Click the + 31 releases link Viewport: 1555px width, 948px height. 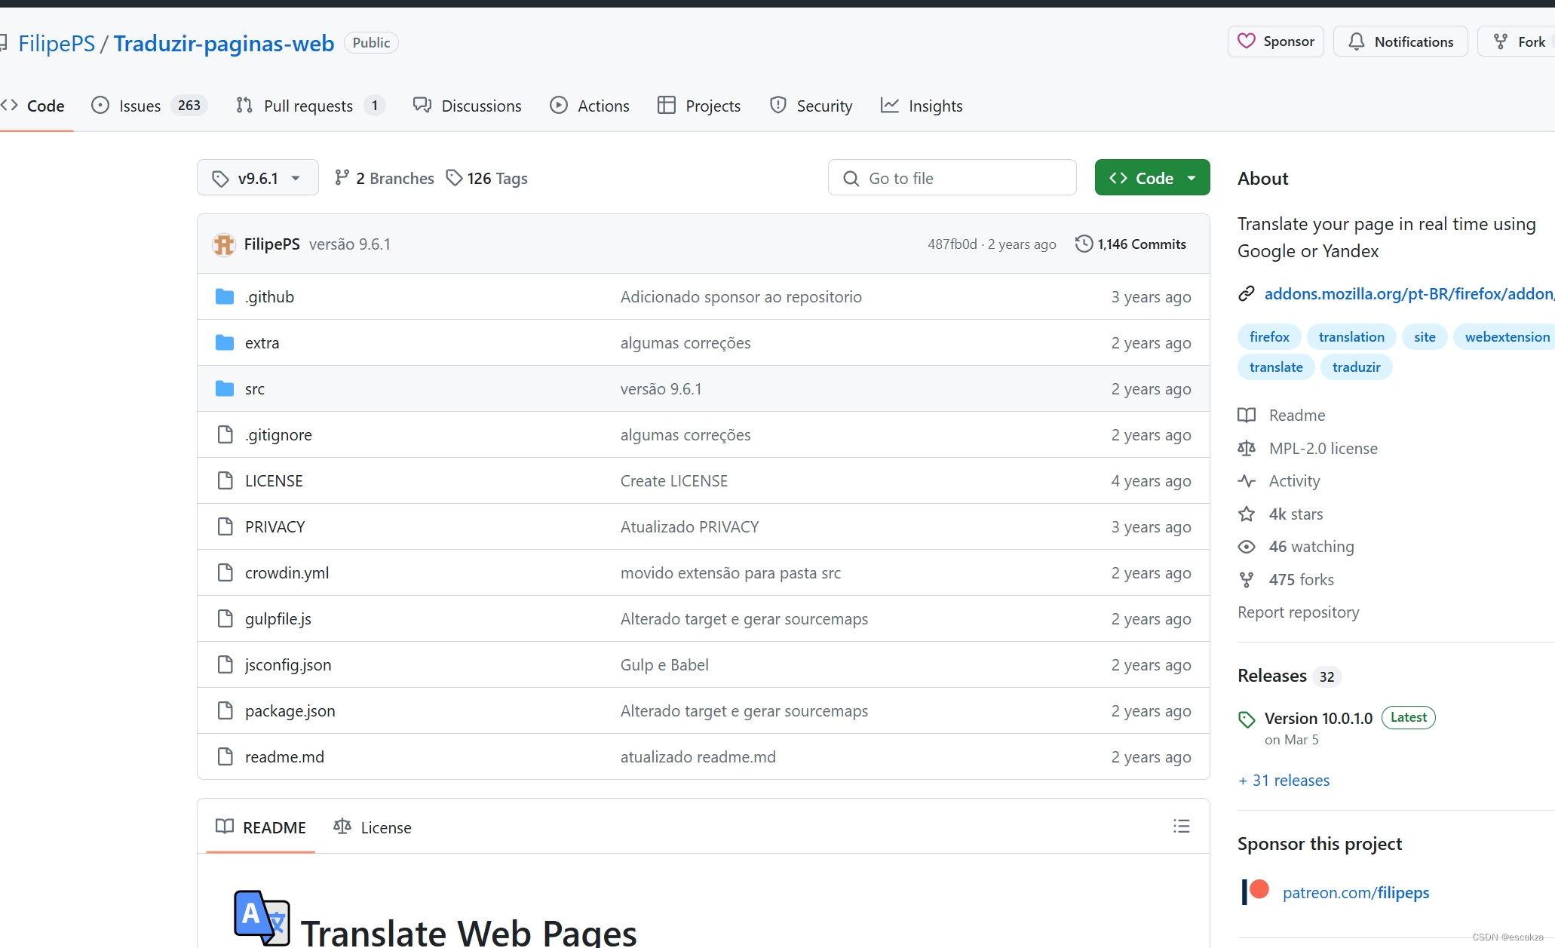pos(1284,781)
